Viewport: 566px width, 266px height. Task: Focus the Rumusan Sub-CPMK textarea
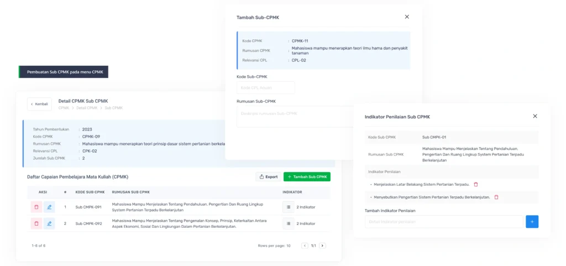click(295, 117)
